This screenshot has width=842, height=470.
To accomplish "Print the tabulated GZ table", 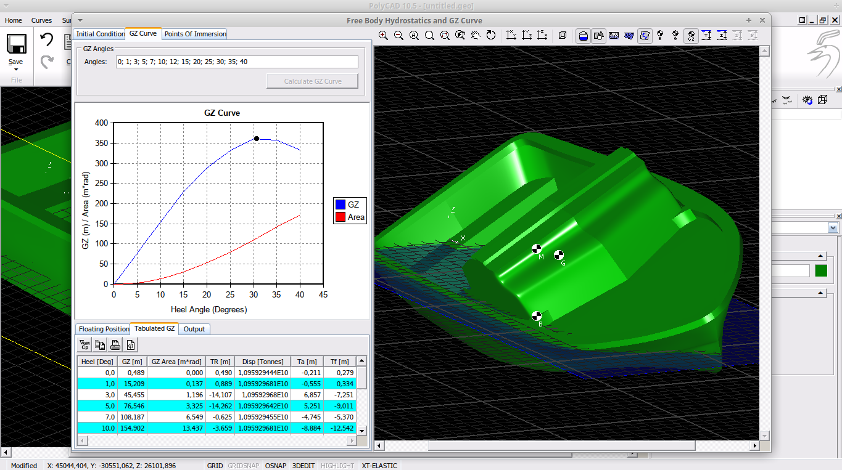I will (115, 344).
